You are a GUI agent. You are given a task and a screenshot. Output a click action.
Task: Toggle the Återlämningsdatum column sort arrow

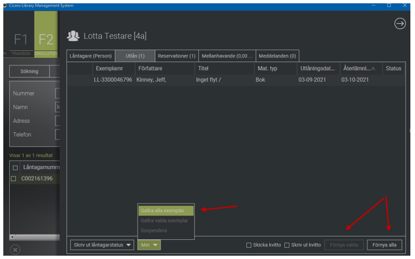(x=373, y=69)
